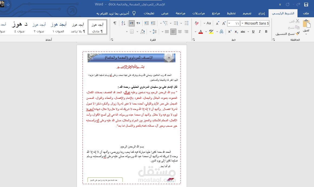This screenshot has height=187, width=314.
Task: Switch to the عرض (View) tab
Action: (165, 13)
